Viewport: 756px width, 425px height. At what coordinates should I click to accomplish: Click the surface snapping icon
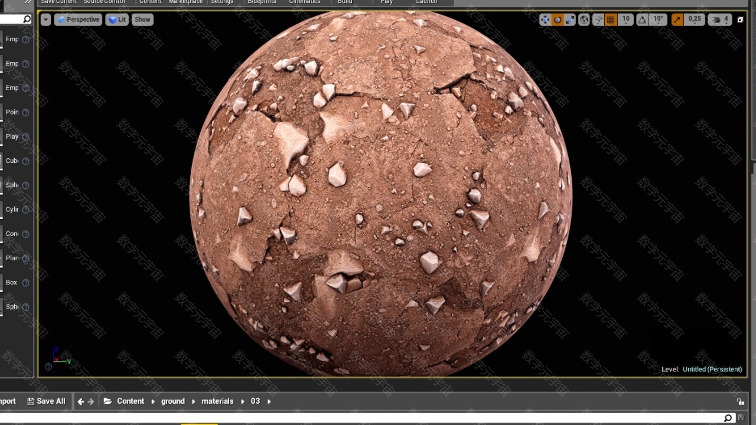click(x=598, y=19)
